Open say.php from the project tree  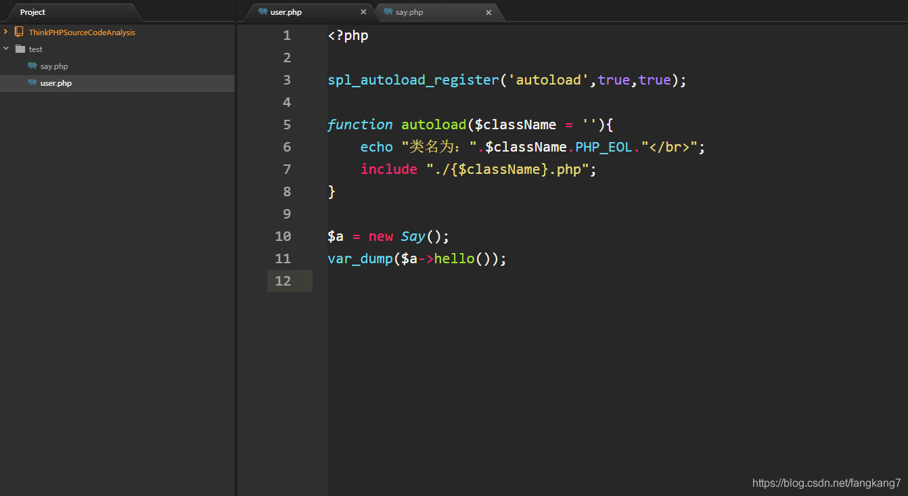(x=54, y=66)
